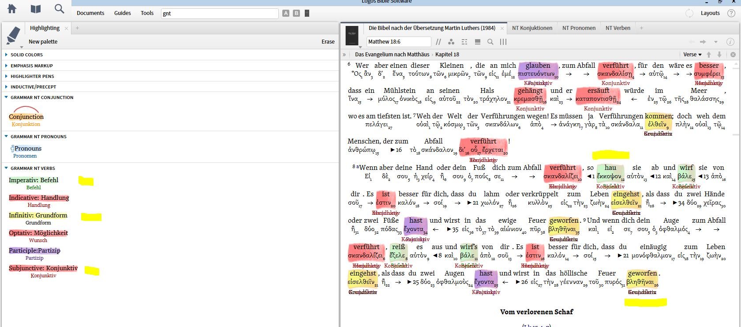The image size is (741, 327).
Task: Add a new tab after NT Verben
Action: pyautogui.click(x=641, y=28)
